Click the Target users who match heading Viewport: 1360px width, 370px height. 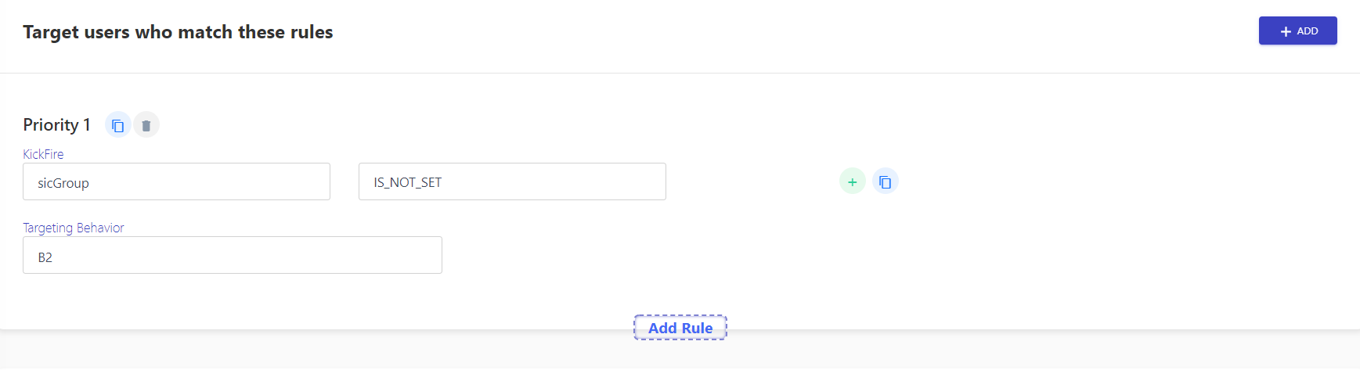pyautogui.click(x=178, y=32)
